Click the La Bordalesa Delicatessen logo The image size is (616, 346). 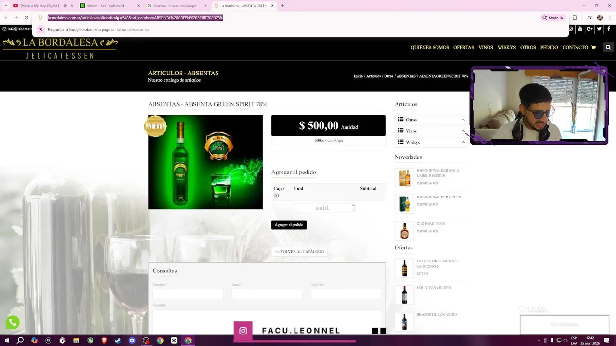click(x=60, y=48)
